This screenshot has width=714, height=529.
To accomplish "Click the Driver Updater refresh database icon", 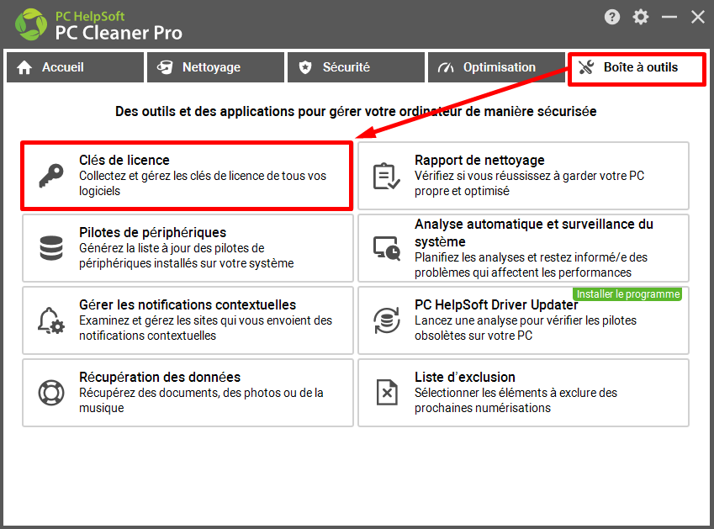I will click(x=387, y=320).
